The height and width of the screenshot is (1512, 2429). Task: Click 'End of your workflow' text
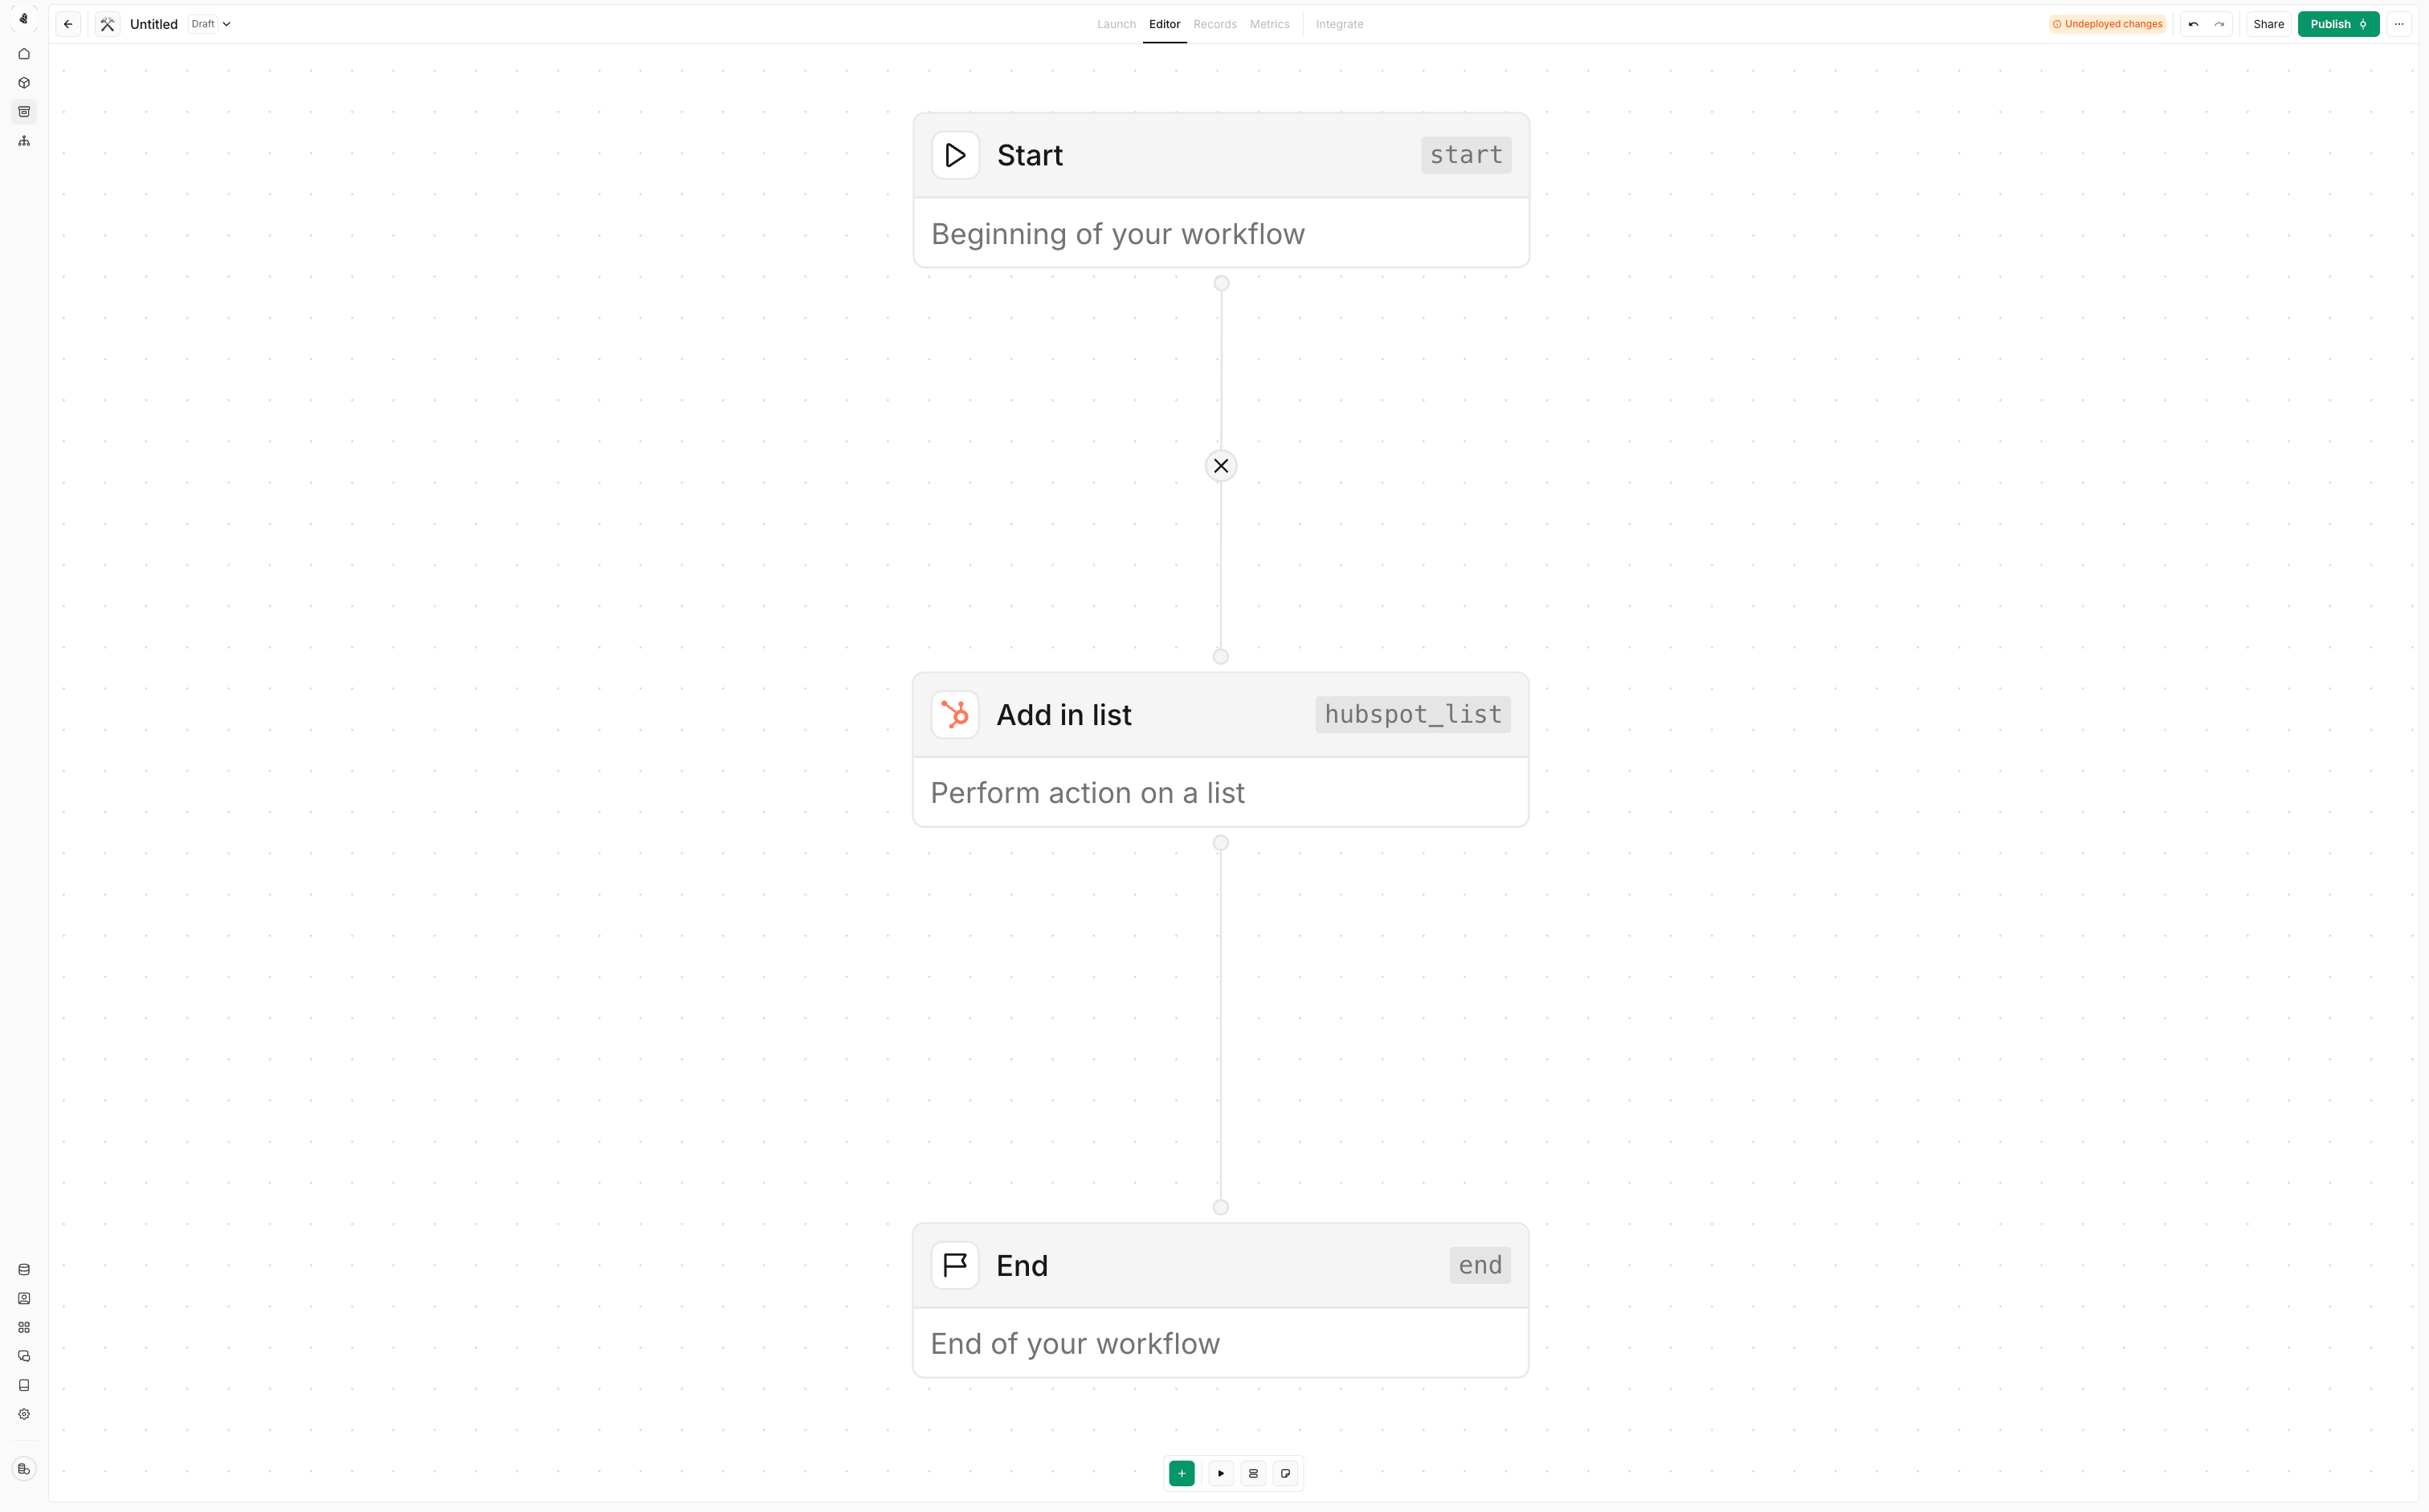1076,1344
